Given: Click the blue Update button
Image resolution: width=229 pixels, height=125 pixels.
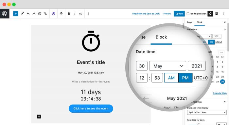Looking at the screenshot, I should (179, 14).
